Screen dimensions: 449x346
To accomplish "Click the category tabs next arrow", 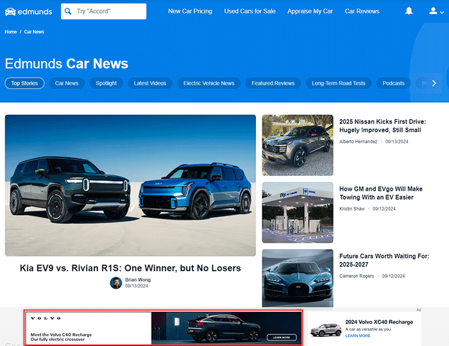I will [434, 83].
